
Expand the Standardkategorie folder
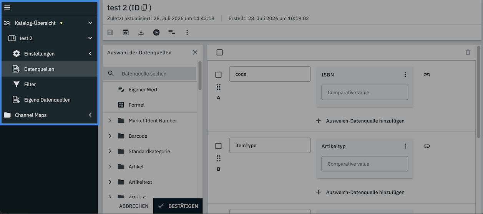click(x=110, y=151)
